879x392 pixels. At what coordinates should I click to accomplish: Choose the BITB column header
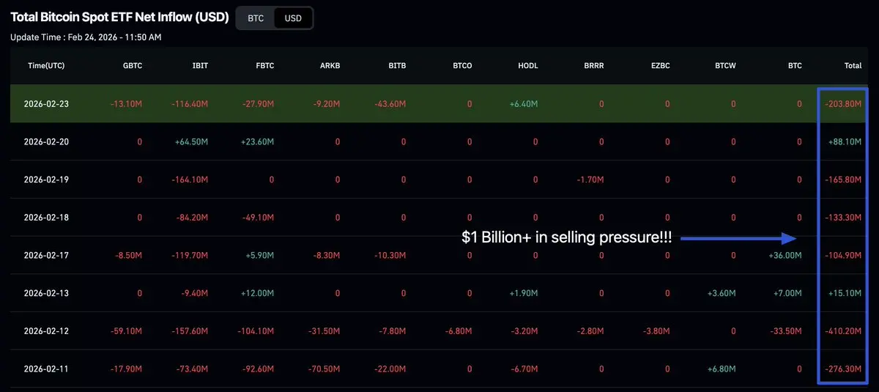396,66
